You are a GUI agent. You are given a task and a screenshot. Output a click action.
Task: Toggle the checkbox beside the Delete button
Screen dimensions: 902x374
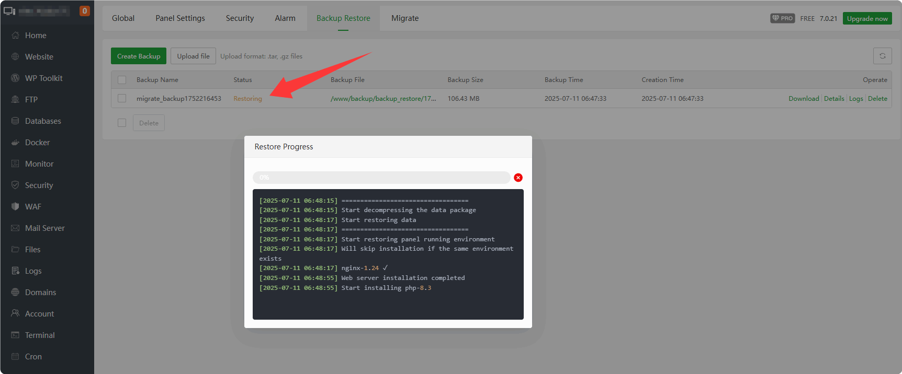coord(122,123)
